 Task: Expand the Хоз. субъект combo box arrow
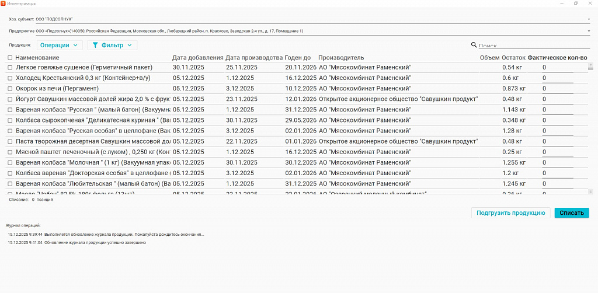589,19
